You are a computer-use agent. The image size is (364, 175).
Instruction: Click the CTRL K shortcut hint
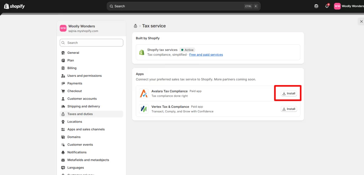(251, 6)
